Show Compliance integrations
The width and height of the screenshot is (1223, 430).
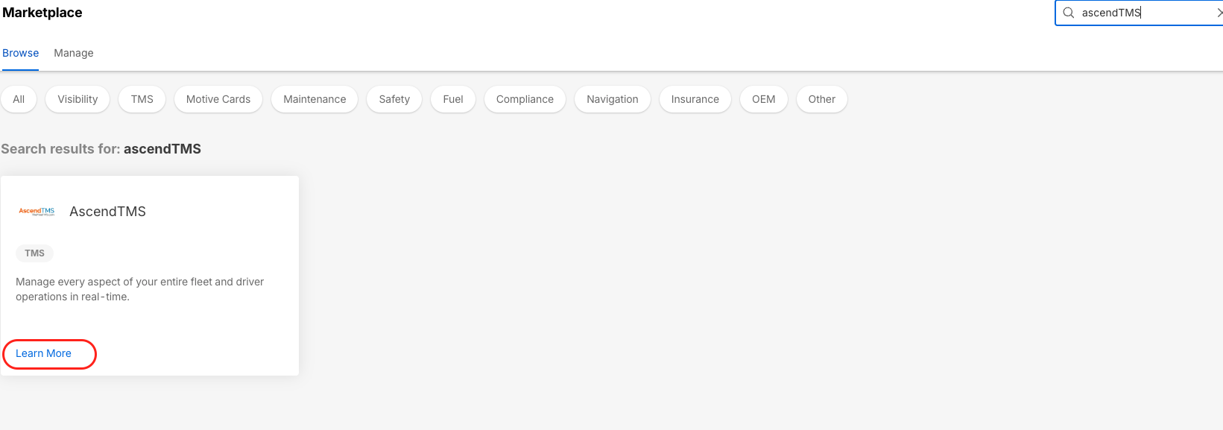tap(525, 99)
